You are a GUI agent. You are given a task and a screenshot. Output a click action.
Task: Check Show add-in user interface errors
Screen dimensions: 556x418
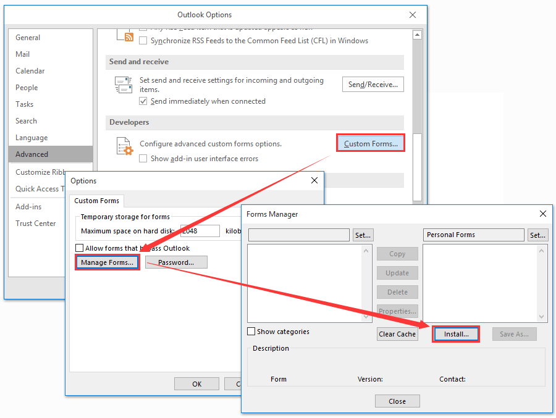click(145, 157)
